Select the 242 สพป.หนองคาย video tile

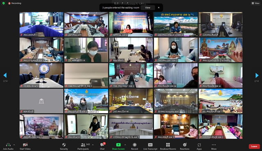pyautogui.click(x=176, y=24)
